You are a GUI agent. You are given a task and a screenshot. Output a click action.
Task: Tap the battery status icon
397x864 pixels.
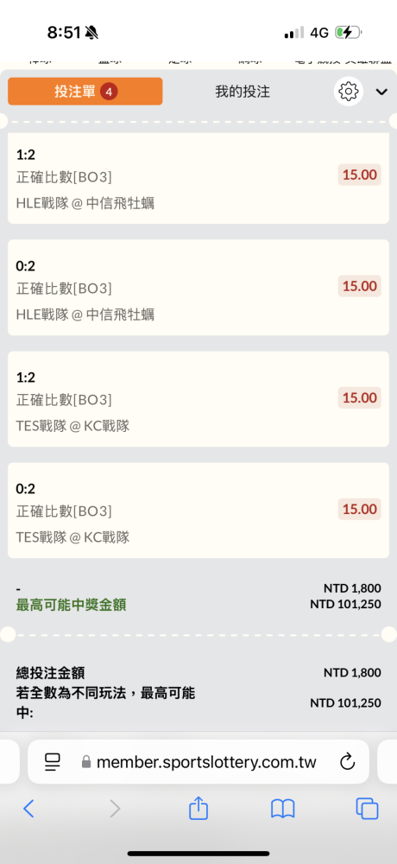coord(348,33)
